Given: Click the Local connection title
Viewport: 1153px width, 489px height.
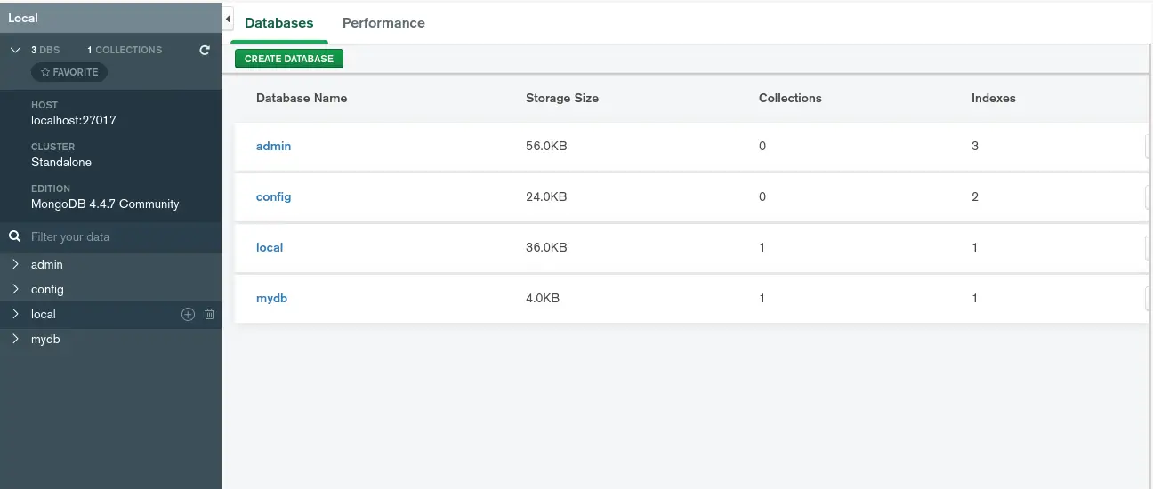Looking at the screenshot, I should tap(23, 18).
